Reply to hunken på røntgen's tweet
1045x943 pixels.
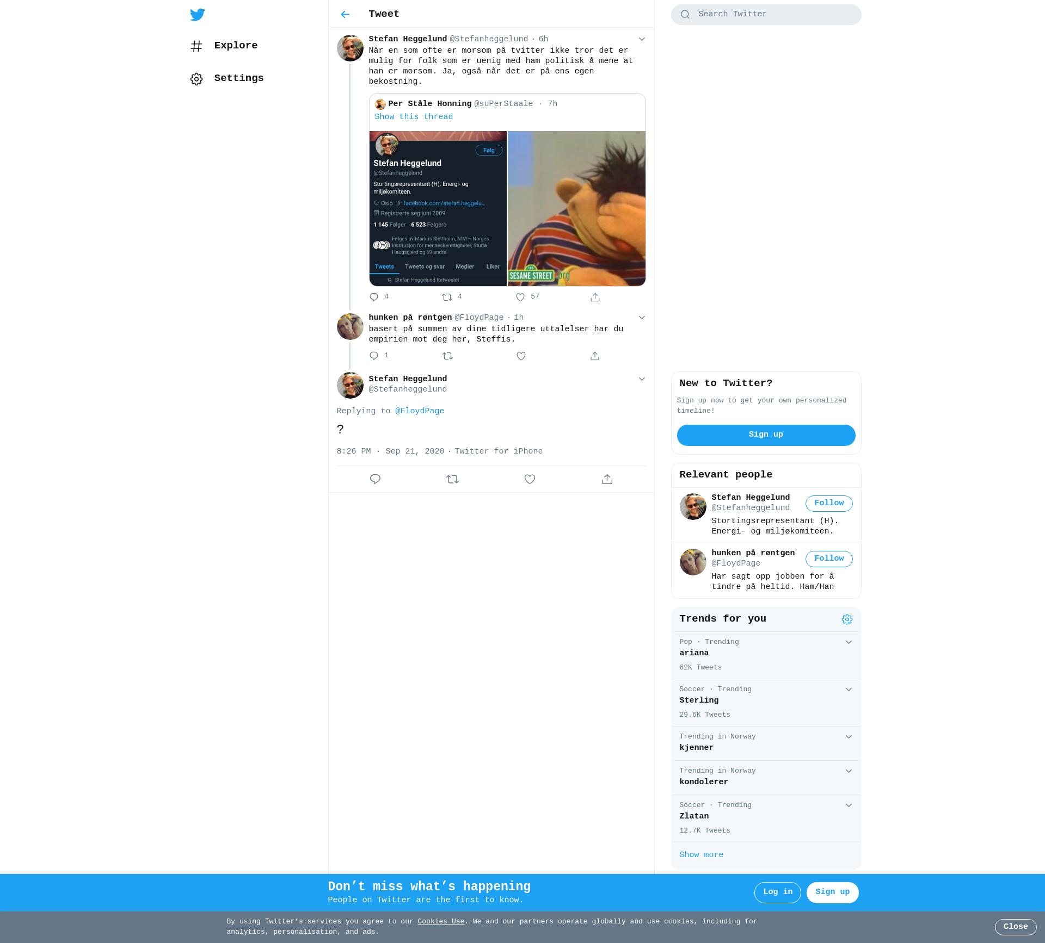click(x=374, y=356)
